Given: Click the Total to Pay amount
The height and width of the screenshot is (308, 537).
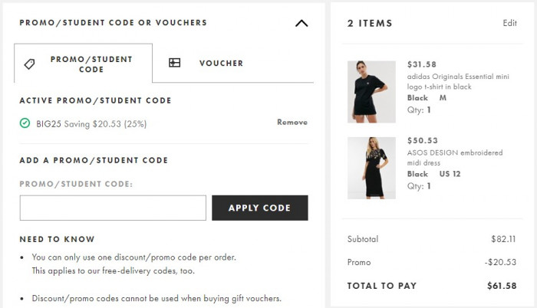Looking at the screenshot, I should [502, 286].
